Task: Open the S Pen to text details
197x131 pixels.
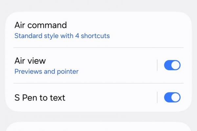Action: pyautogui.click(x=40, y=98)
